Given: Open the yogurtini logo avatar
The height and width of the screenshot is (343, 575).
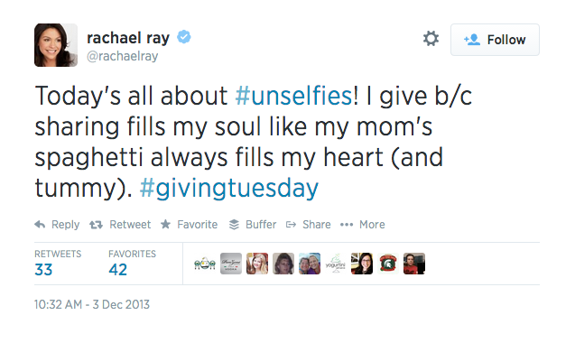Looking at the screenshot, I should [x=336, y=264].
